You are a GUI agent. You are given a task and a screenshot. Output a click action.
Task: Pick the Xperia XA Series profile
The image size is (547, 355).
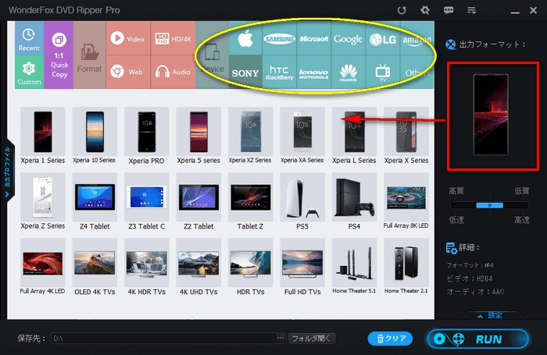[302, 136]
